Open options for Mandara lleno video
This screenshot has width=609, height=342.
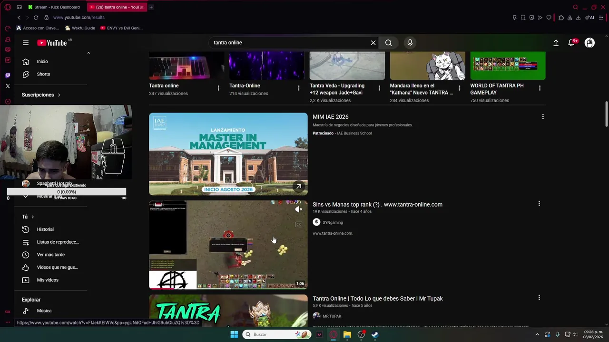coord(460,88)
